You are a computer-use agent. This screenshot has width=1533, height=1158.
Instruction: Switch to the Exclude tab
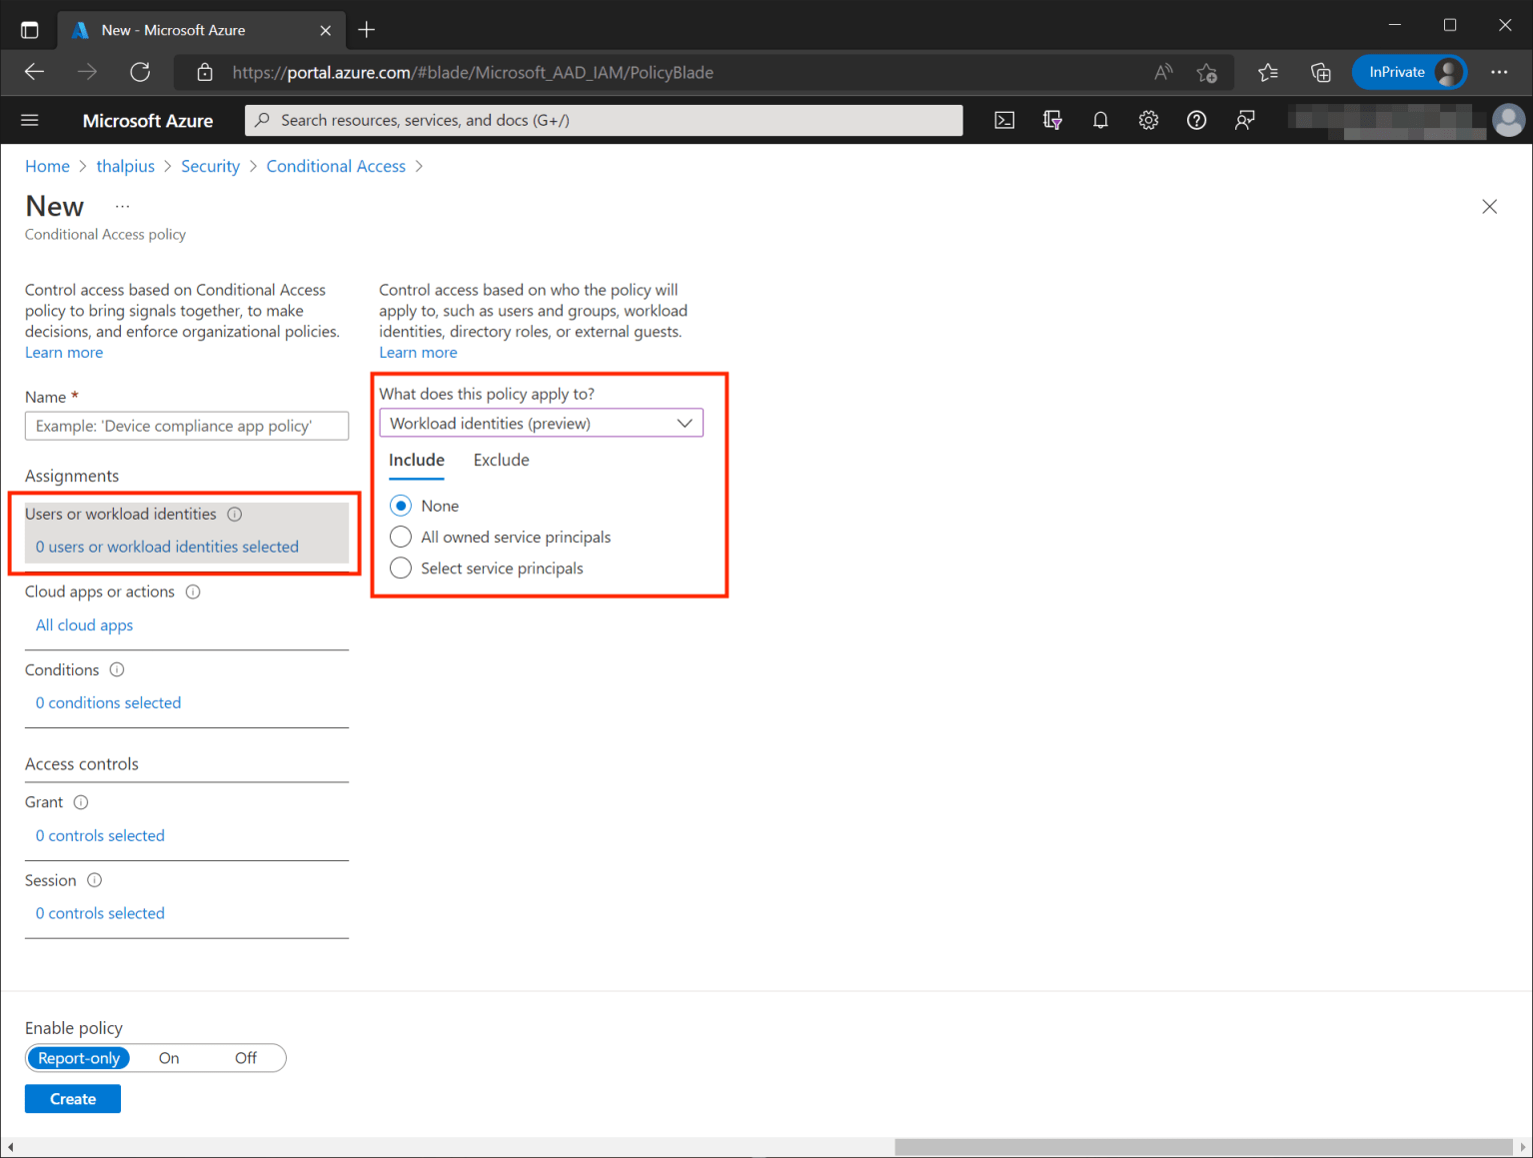click(x=501, y=460)
